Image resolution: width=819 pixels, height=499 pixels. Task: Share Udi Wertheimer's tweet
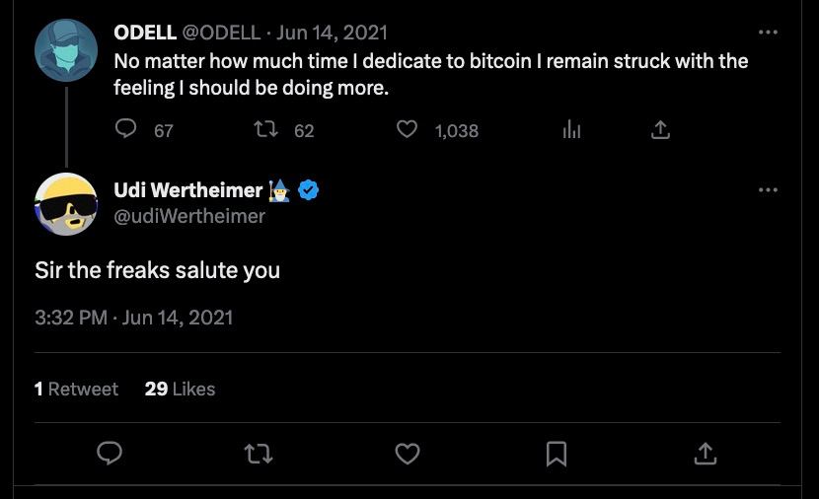[706, 454]
